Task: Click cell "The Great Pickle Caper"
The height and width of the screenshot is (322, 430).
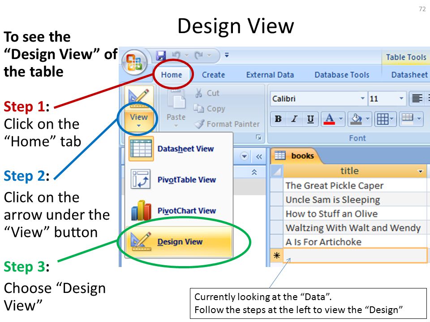Action: click(355, 186)
